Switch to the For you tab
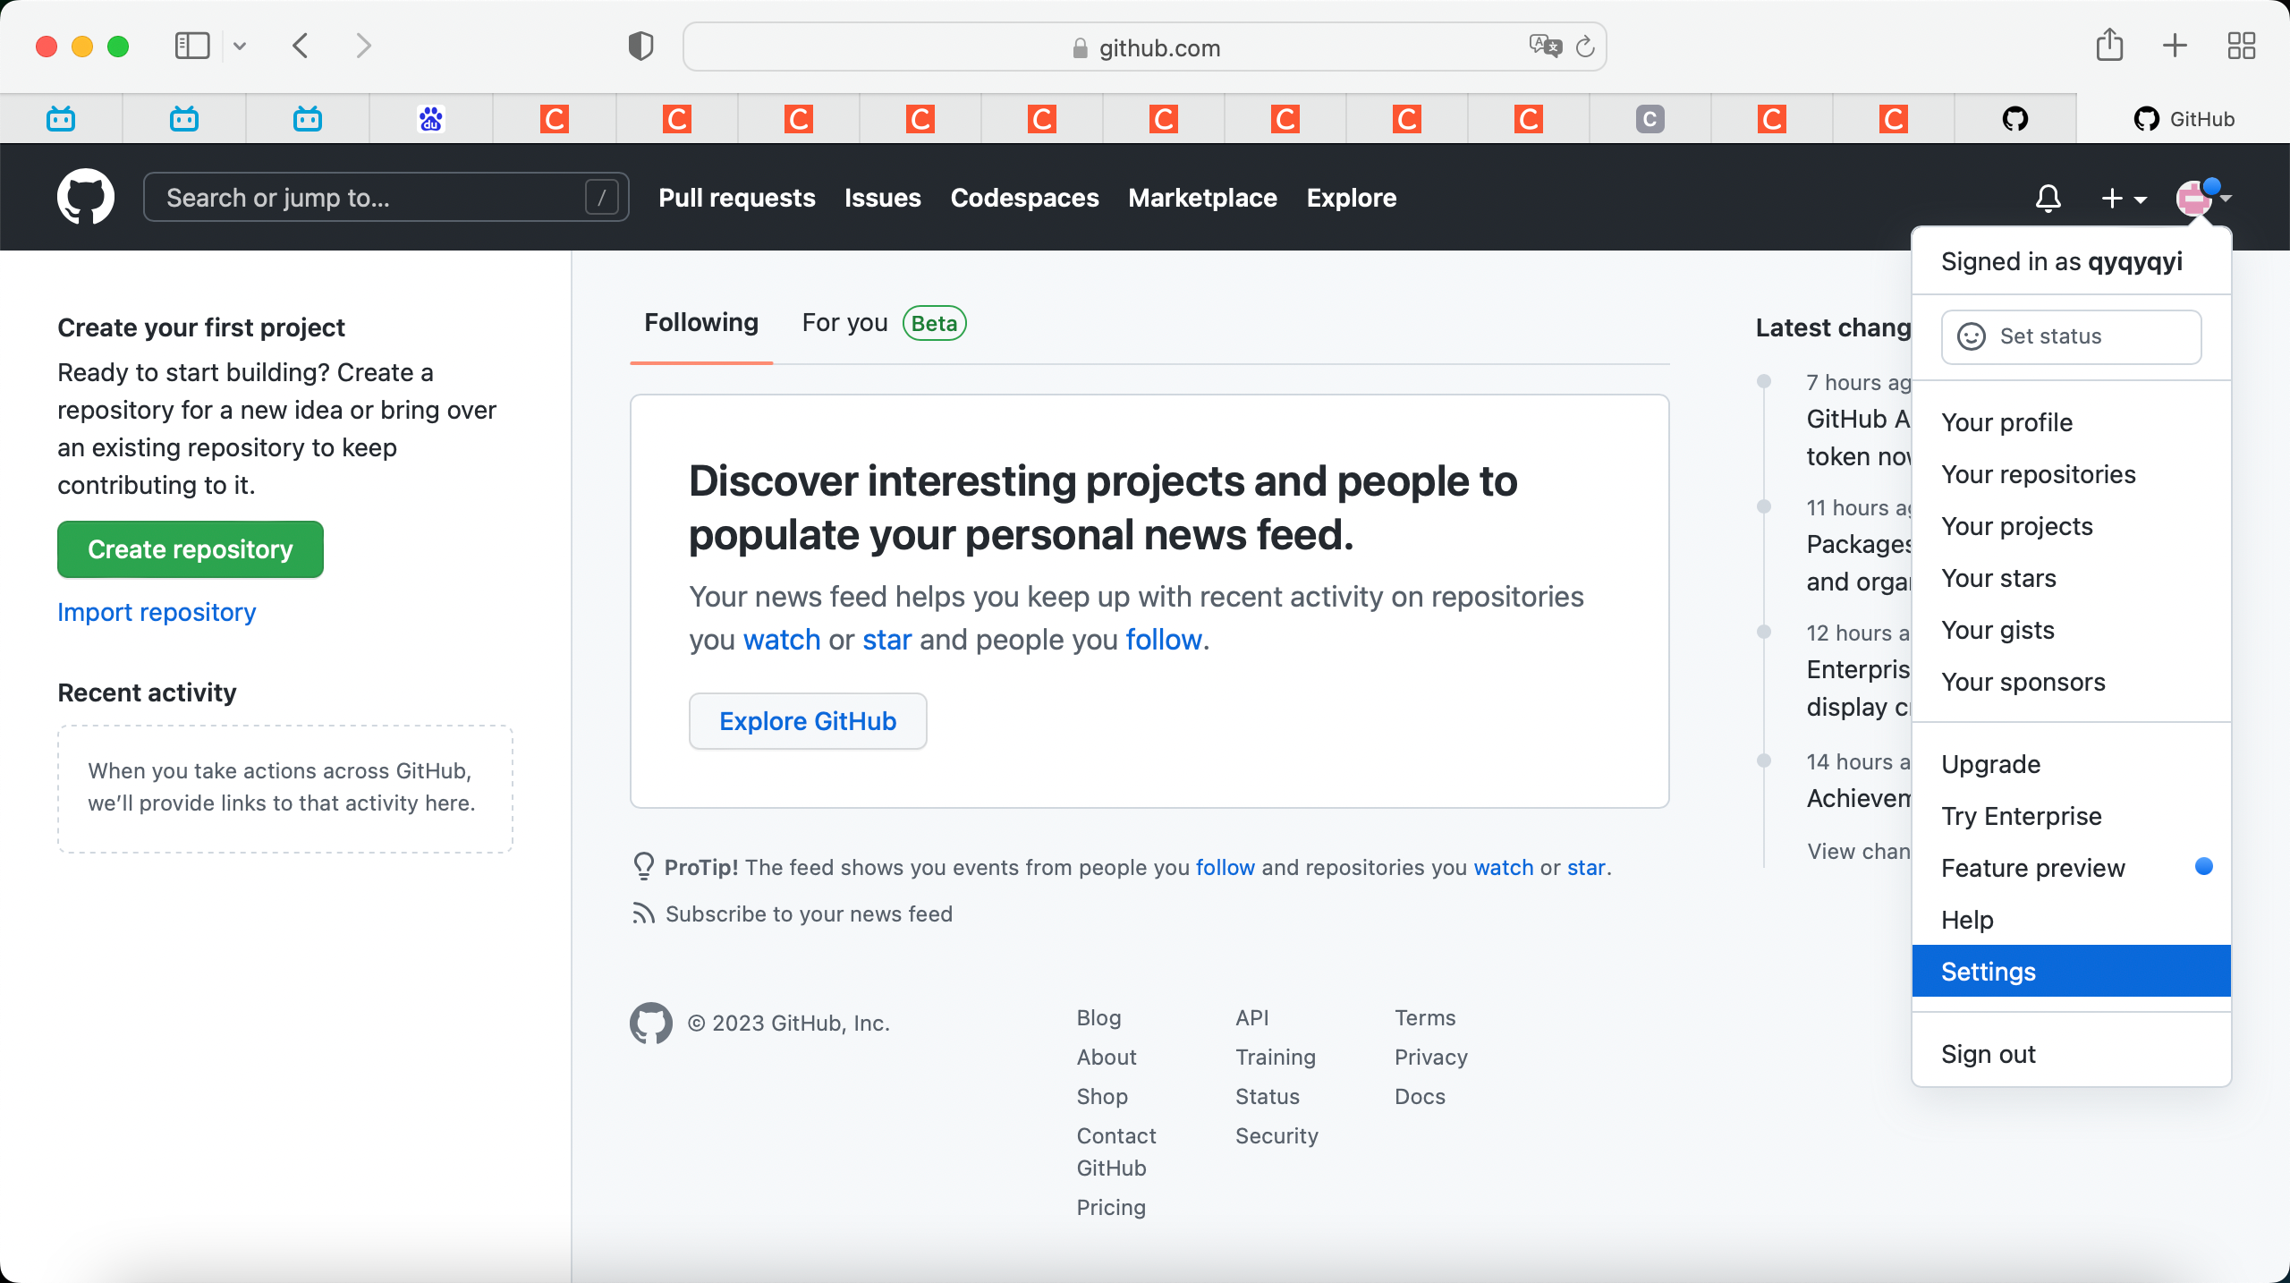Screen dimensions: 2290x1283 click(844, 323)
